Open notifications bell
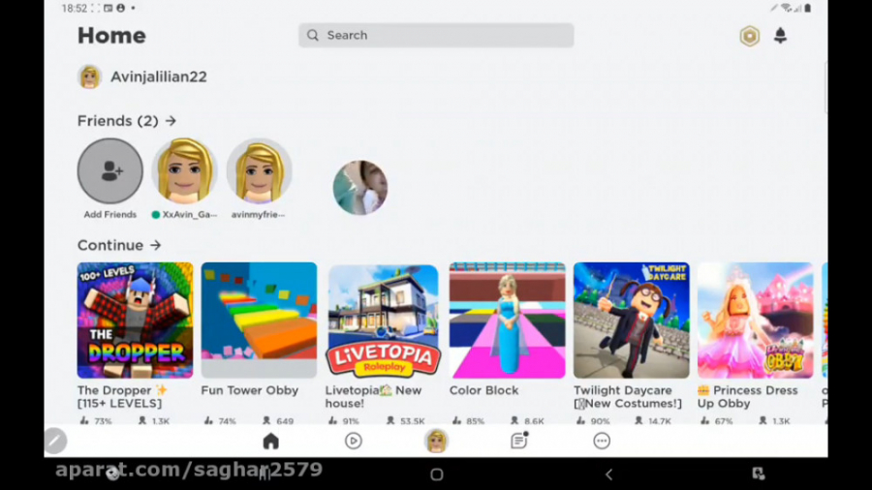The width and height of the screenshot is (872, 490). (780, 36)
